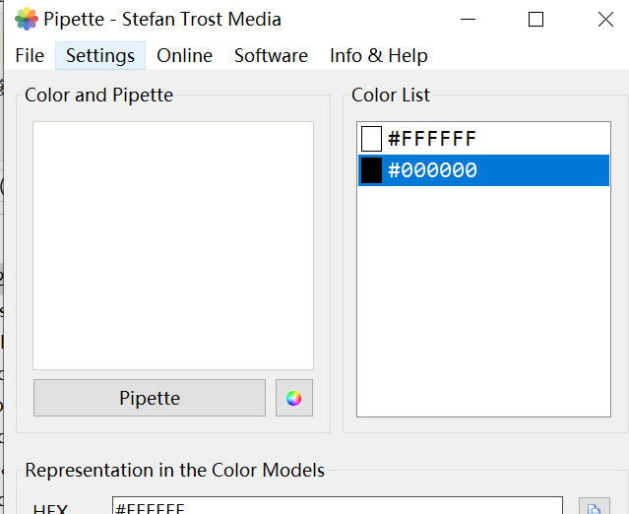Screen dimensions: 629x514
Task: Copy the HEX value with copy icon
Action: tap(595, 506)
